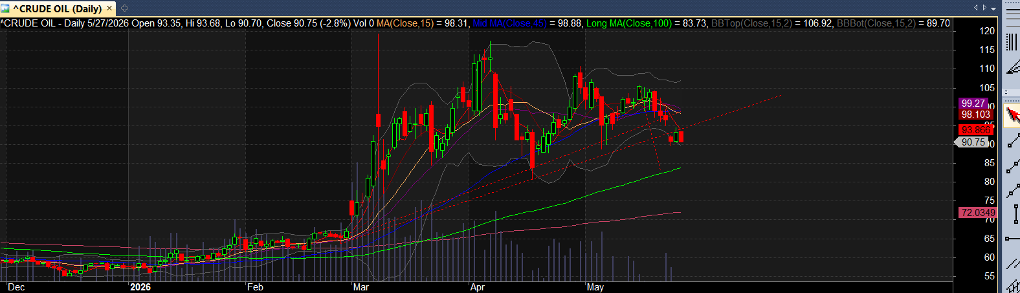Click the Close 90.75 (-2.8%) text
This screenshot has width=1020, height=293.
[309, 23]
